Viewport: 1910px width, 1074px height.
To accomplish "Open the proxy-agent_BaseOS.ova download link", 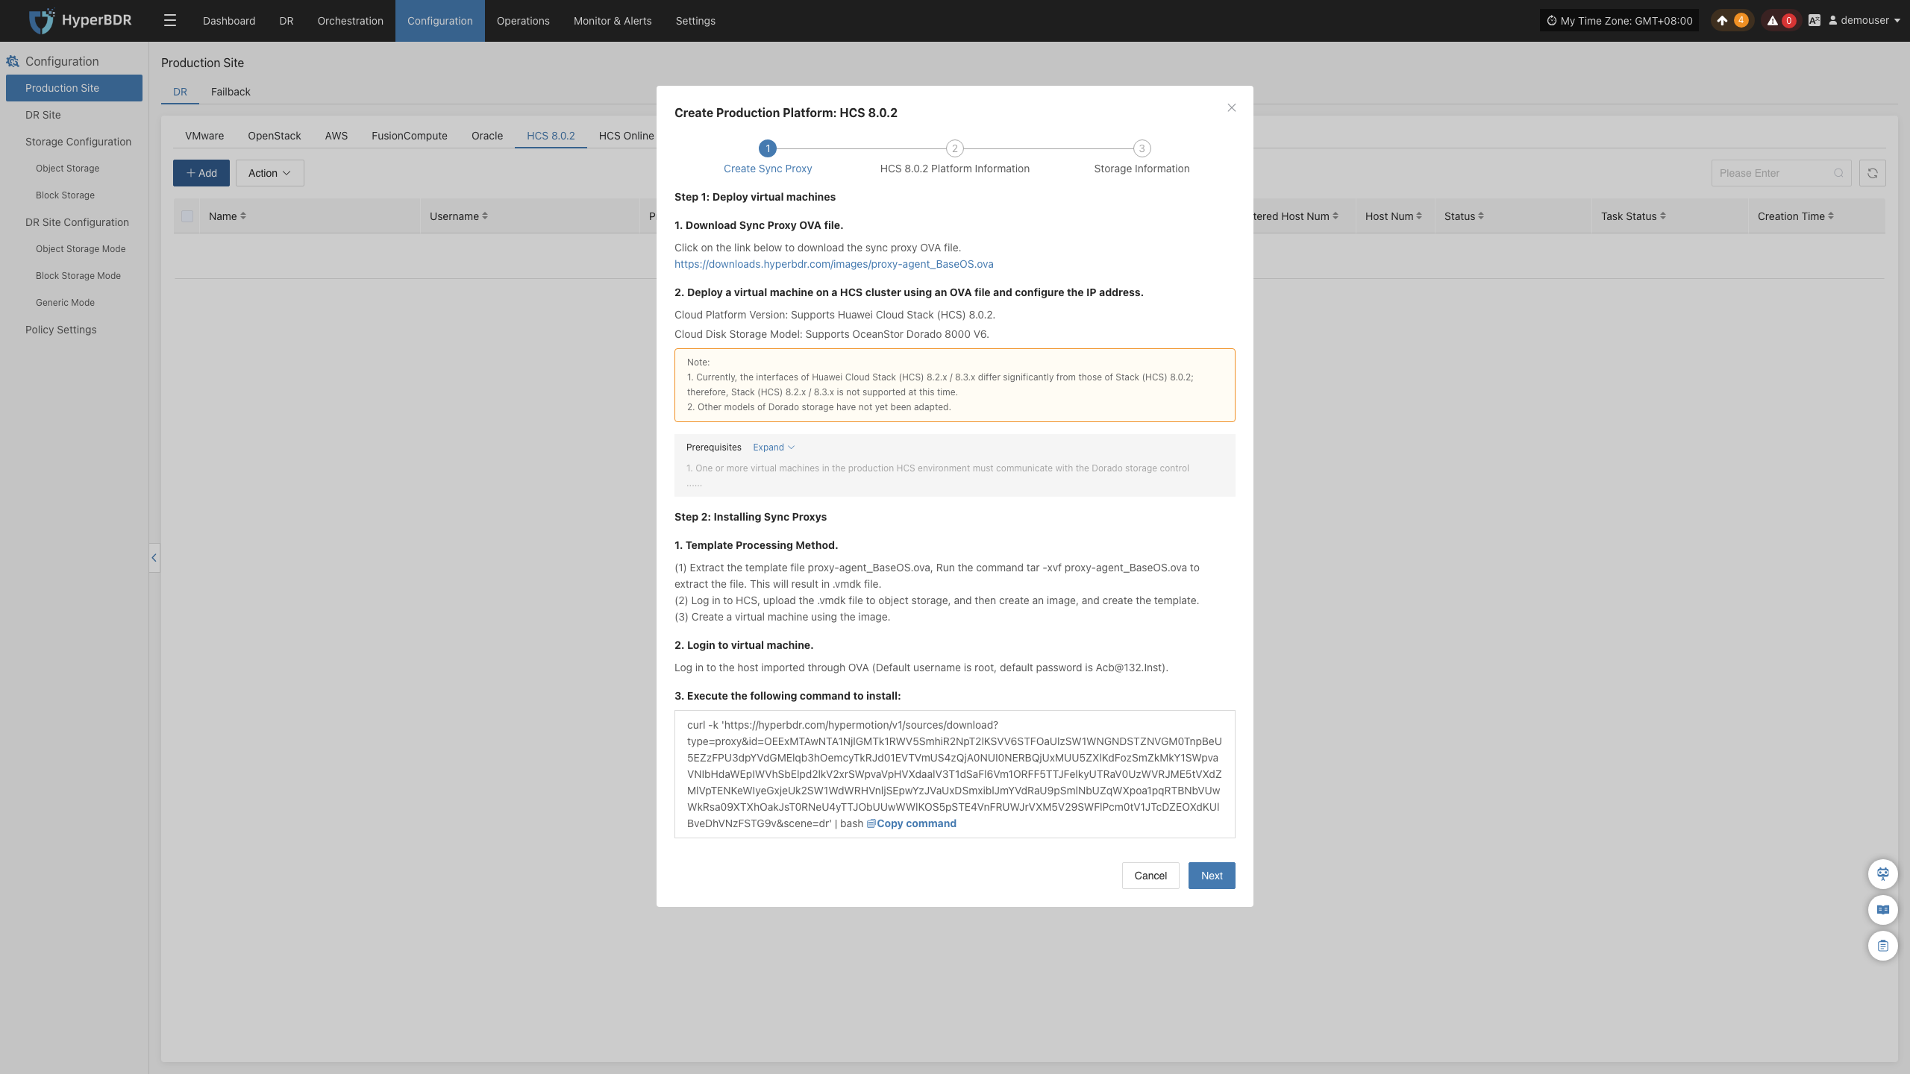I will point(833,264).
